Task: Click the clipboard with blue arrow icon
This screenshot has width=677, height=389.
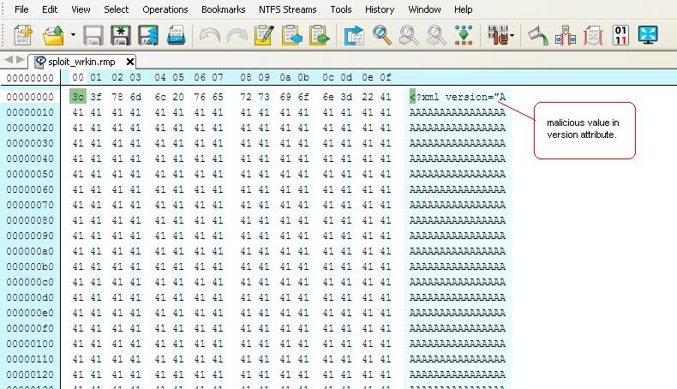Action: (x=292, y=35)
